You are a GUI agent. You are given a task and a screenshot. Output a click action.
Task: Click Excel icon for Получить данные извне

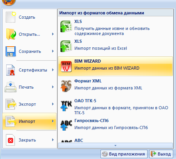point(66,26)
